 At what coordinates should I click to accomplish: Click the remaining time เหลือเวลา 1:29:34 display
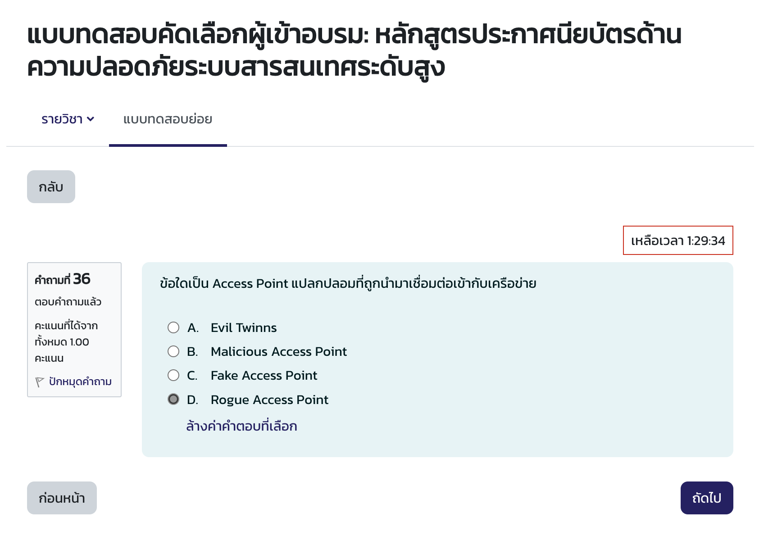coord(677,241)
